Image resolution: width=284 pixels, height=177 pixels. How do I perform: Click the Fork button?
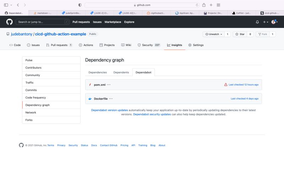263,34
